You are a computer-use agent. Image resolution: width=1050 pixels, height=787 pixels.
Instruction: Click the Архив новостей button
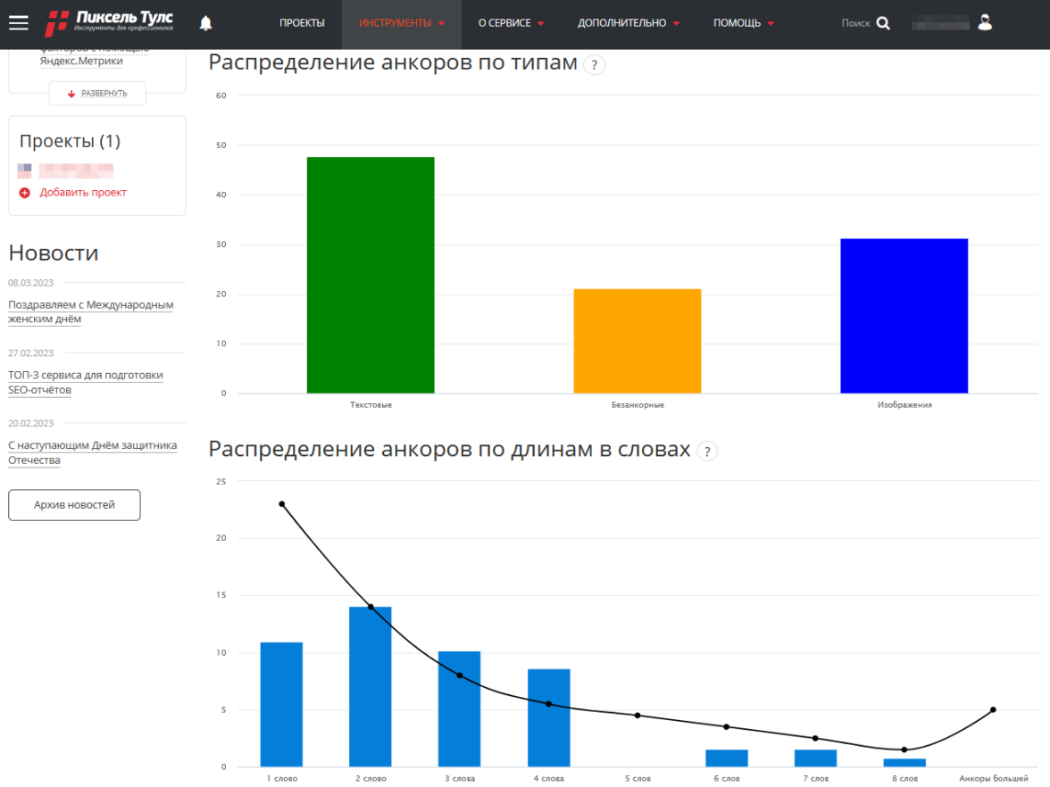74,505
